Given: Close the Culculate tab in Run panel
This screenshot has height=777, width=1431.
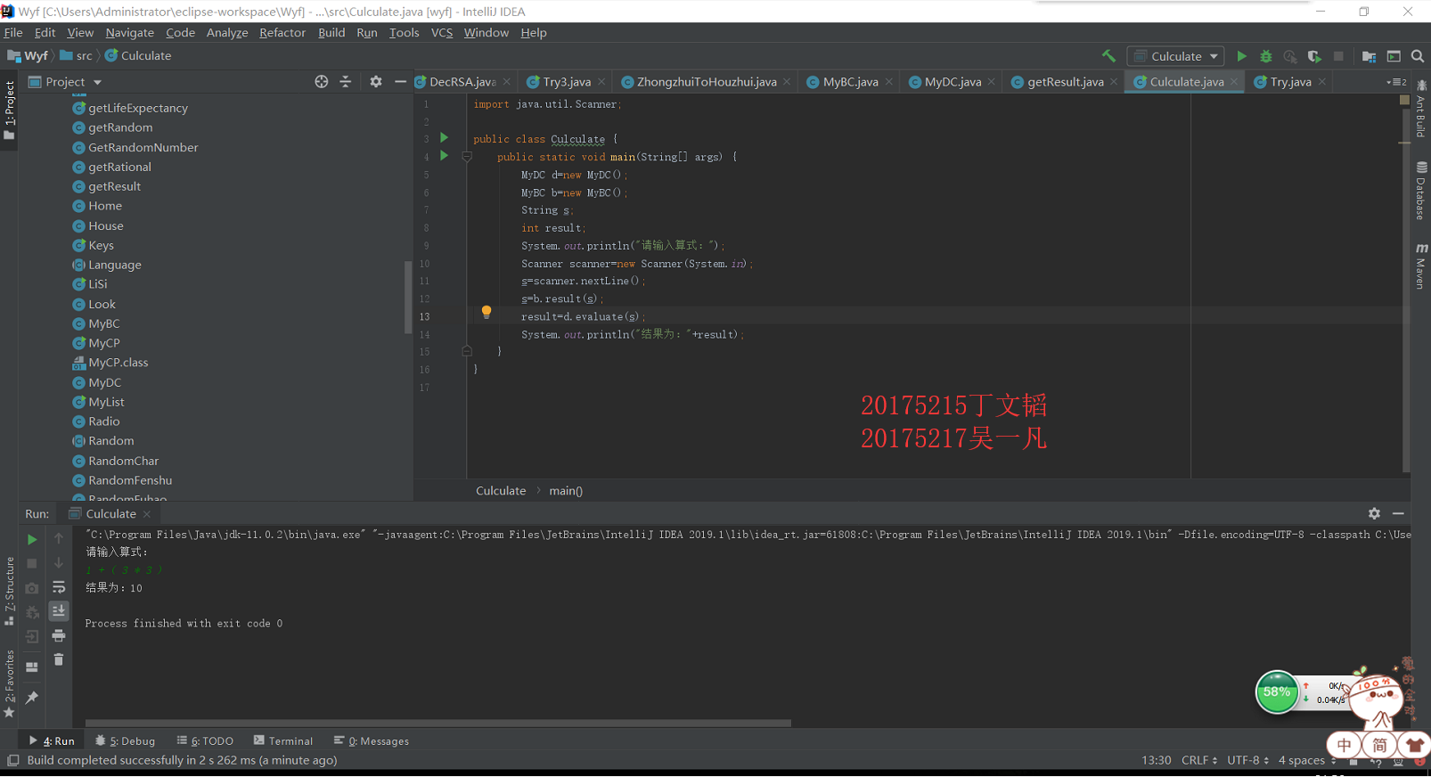Looking at the screenshot, I should click(147, 514).
